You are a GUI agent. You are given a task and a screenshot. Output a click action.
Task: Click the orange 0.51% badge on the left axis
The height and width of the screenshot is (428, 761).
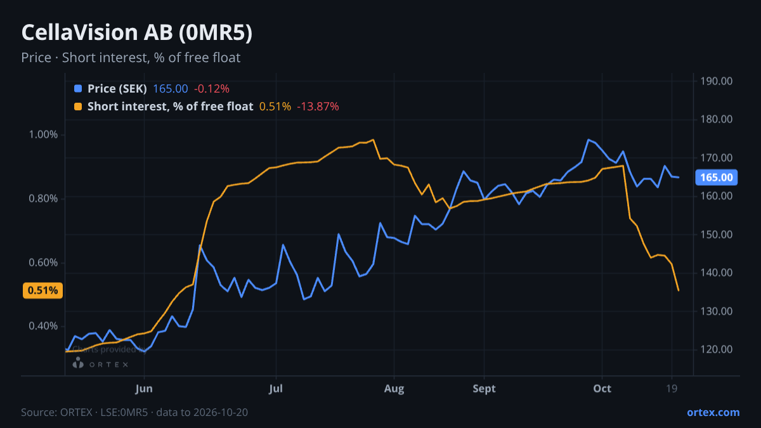pyautogui.click(x=42, y=290)
